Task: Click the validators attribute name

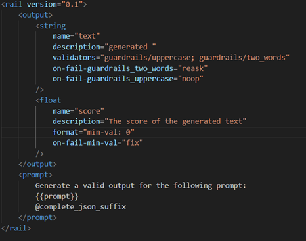Action: click(74, 58)
